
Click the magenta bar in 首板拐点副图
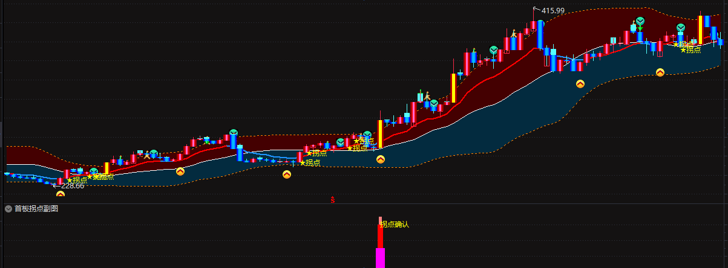[380, 258]
